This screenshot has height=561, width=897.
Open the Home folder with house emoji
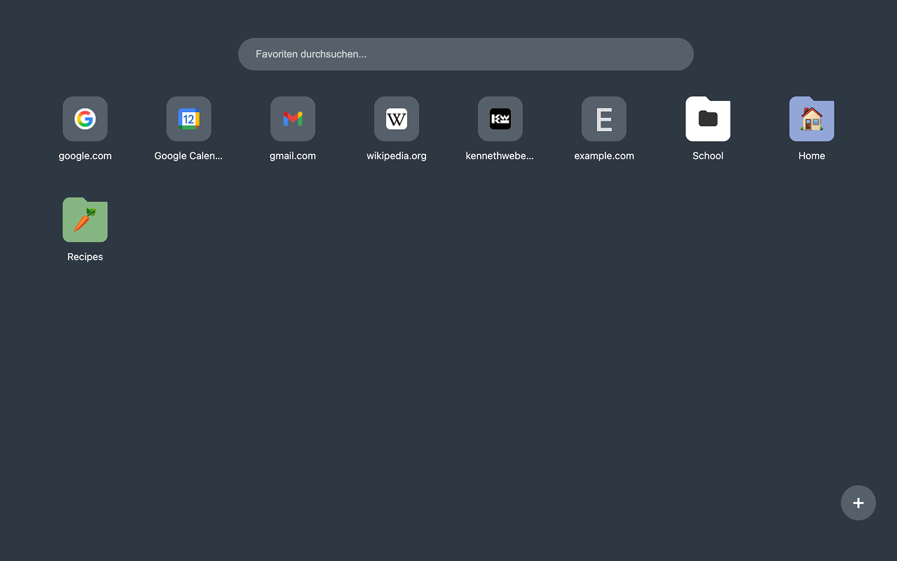[x=812, y=119]
